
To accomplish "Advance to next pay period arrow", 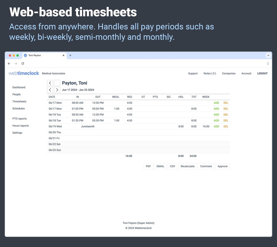I will click(x=57, y=90).
